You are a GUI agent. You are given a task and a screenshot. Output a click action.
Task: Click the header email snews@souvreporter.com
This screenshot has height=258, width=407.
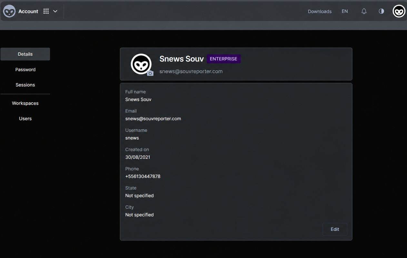(191, 72)
